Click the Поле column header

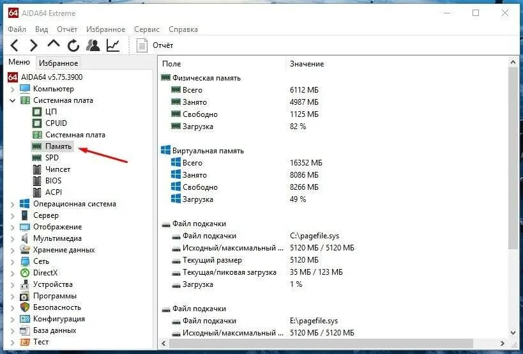point(172,64)
